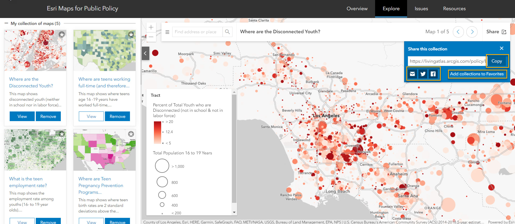Click the 'Map 1 of 5' text
Screen dimensions: 515x224
click(437, 32)
